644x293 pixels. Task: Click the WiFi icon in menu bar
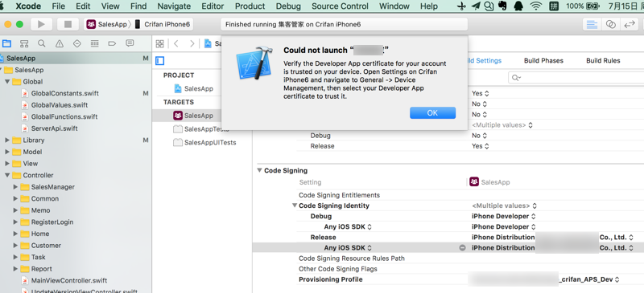tap(535, 6)
